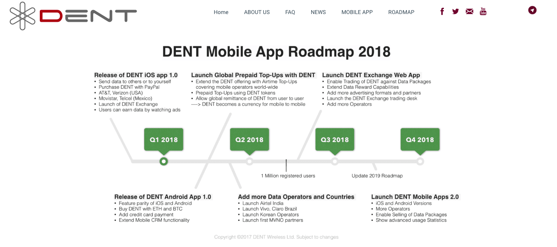
Task: Click the copyright notice text
Action: pyautogui.click(x=276, y=237)
